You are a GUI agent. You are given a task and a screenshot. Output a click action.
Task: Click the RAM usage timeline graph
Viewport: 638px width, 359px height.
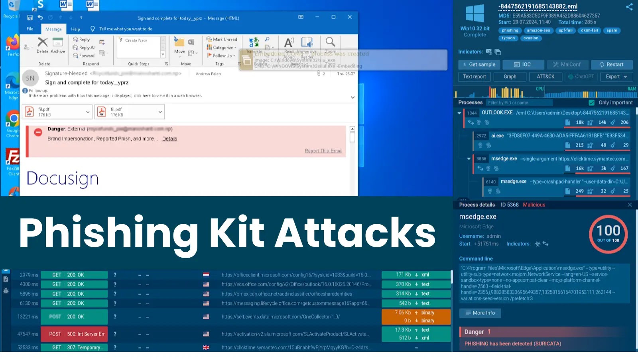pyautogui.click(x=591, y=92)
